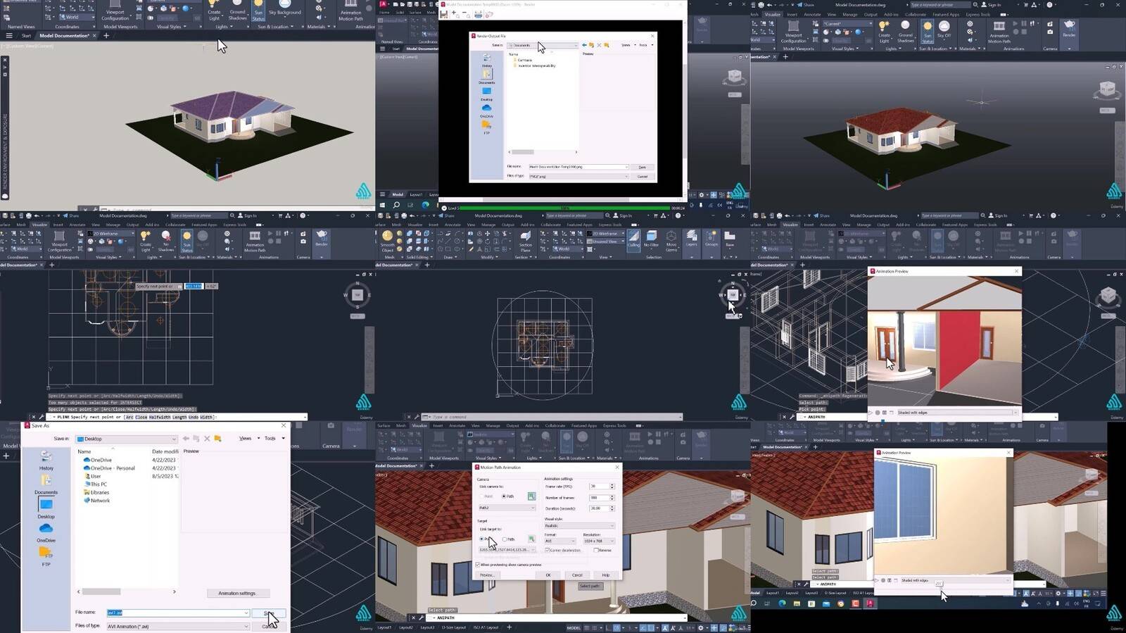
Task: Switch to Express Tools ribbon tab in bottom-middle
Action: 614,425
